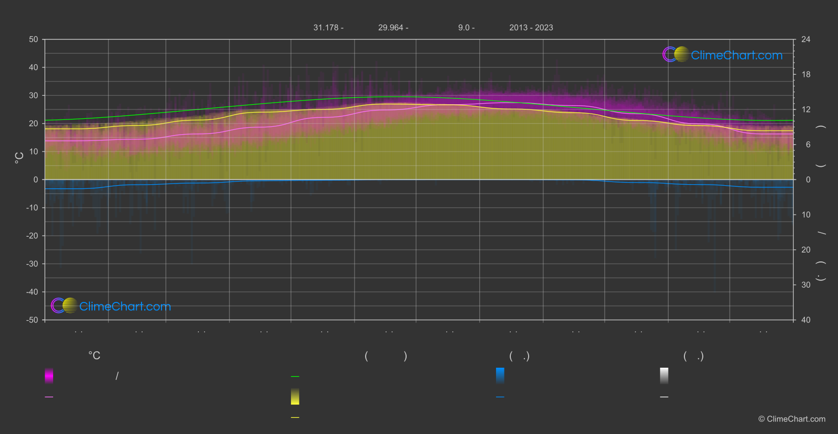Image resolution: width=838 pixels, height=434 pixels.
Task: Click the '31.178 -' header value
Action: pos(328,27)
